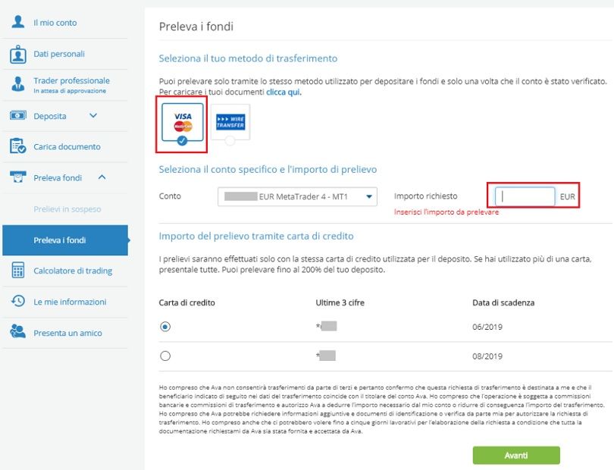Follow the clicca qui link
The height and width of the screenshot is (470, 614).
pyautogui.click(x=284, y=92)
